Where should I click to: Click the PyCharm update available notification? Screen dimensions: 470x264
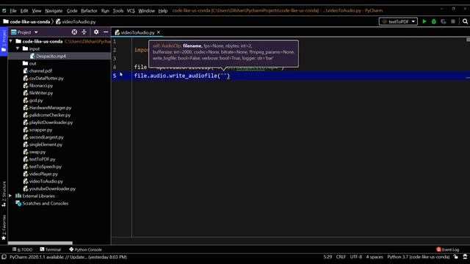coord(68,257)
